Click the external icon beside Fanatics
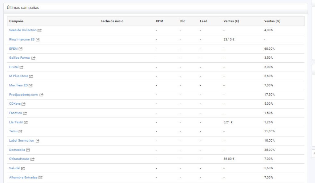The height and width of the screenshot is (183, 315). 25,113
